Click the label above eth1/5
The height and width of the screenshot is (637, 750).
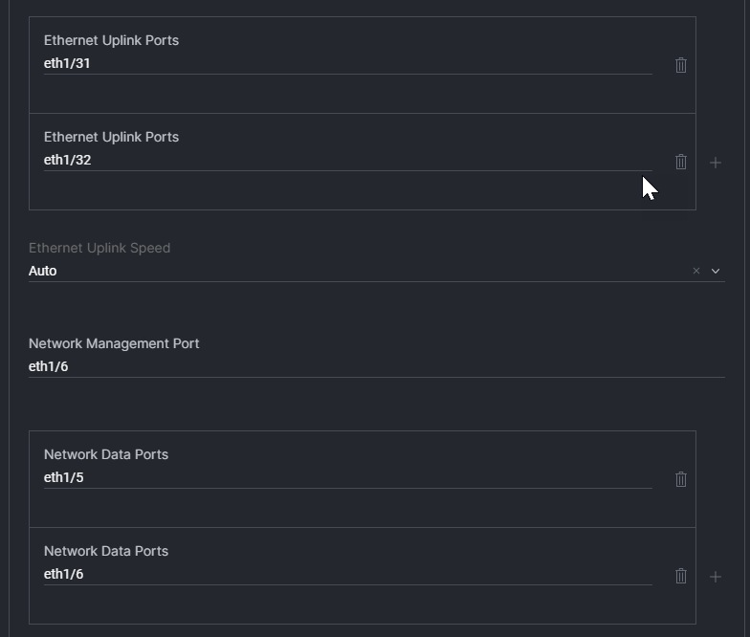click(x=106, y=454)
